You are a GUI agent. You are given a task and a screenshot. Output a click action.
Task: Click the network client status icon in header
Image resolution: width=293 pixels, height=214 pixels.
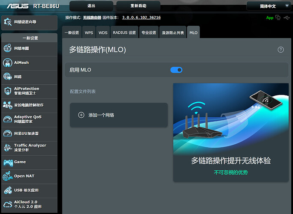[278, 18]
